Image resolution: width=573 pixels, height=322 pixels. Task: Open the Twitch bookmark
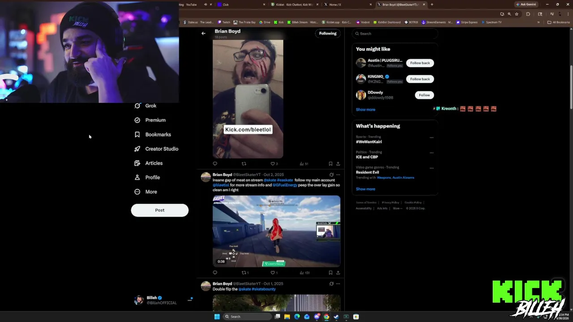point(224,22)
